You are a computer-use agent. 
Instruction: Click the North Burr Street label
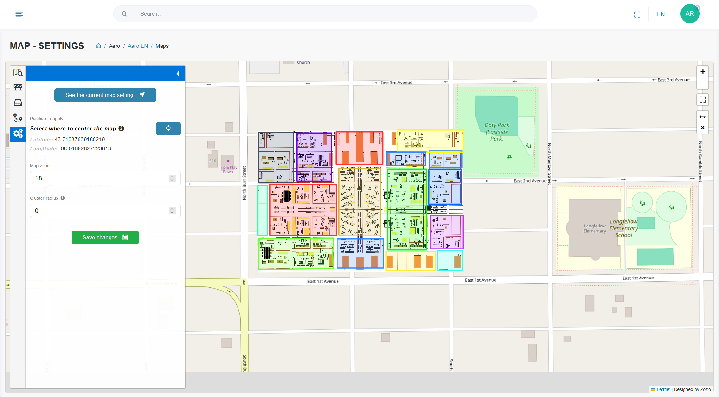point(244,183)
